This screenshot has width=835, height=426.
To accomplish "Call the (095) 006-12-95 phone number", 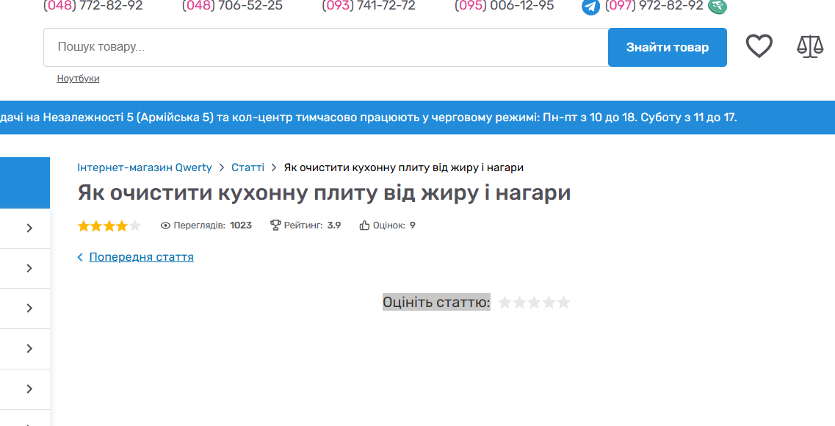I will (x=505, y=6).
